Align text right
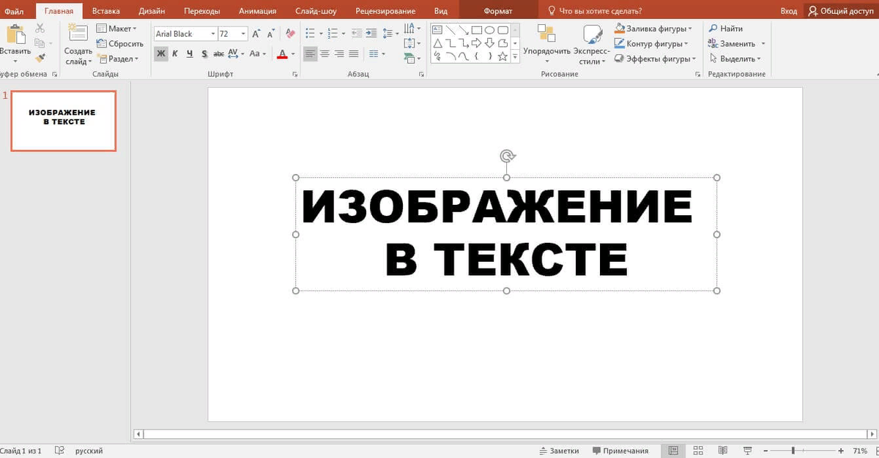 [339, 54]
